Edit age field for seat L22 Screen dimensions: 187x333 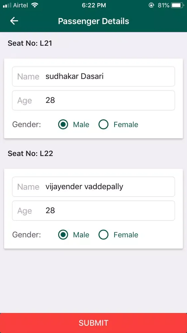click(x=93, y=211)
